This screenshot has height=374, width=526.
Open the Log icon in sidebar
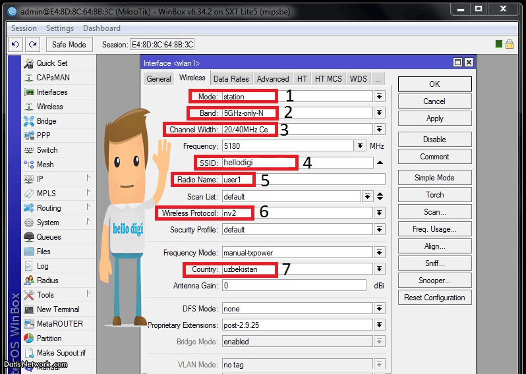pos(29,266)
